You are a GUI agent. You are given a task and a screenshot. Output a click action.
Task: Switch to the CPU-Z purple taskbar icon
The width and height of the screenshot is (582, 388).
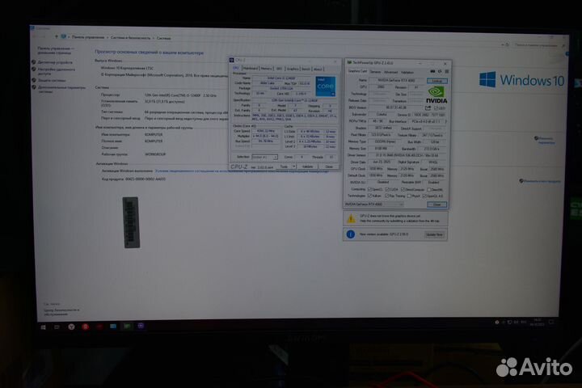(141, 326)
